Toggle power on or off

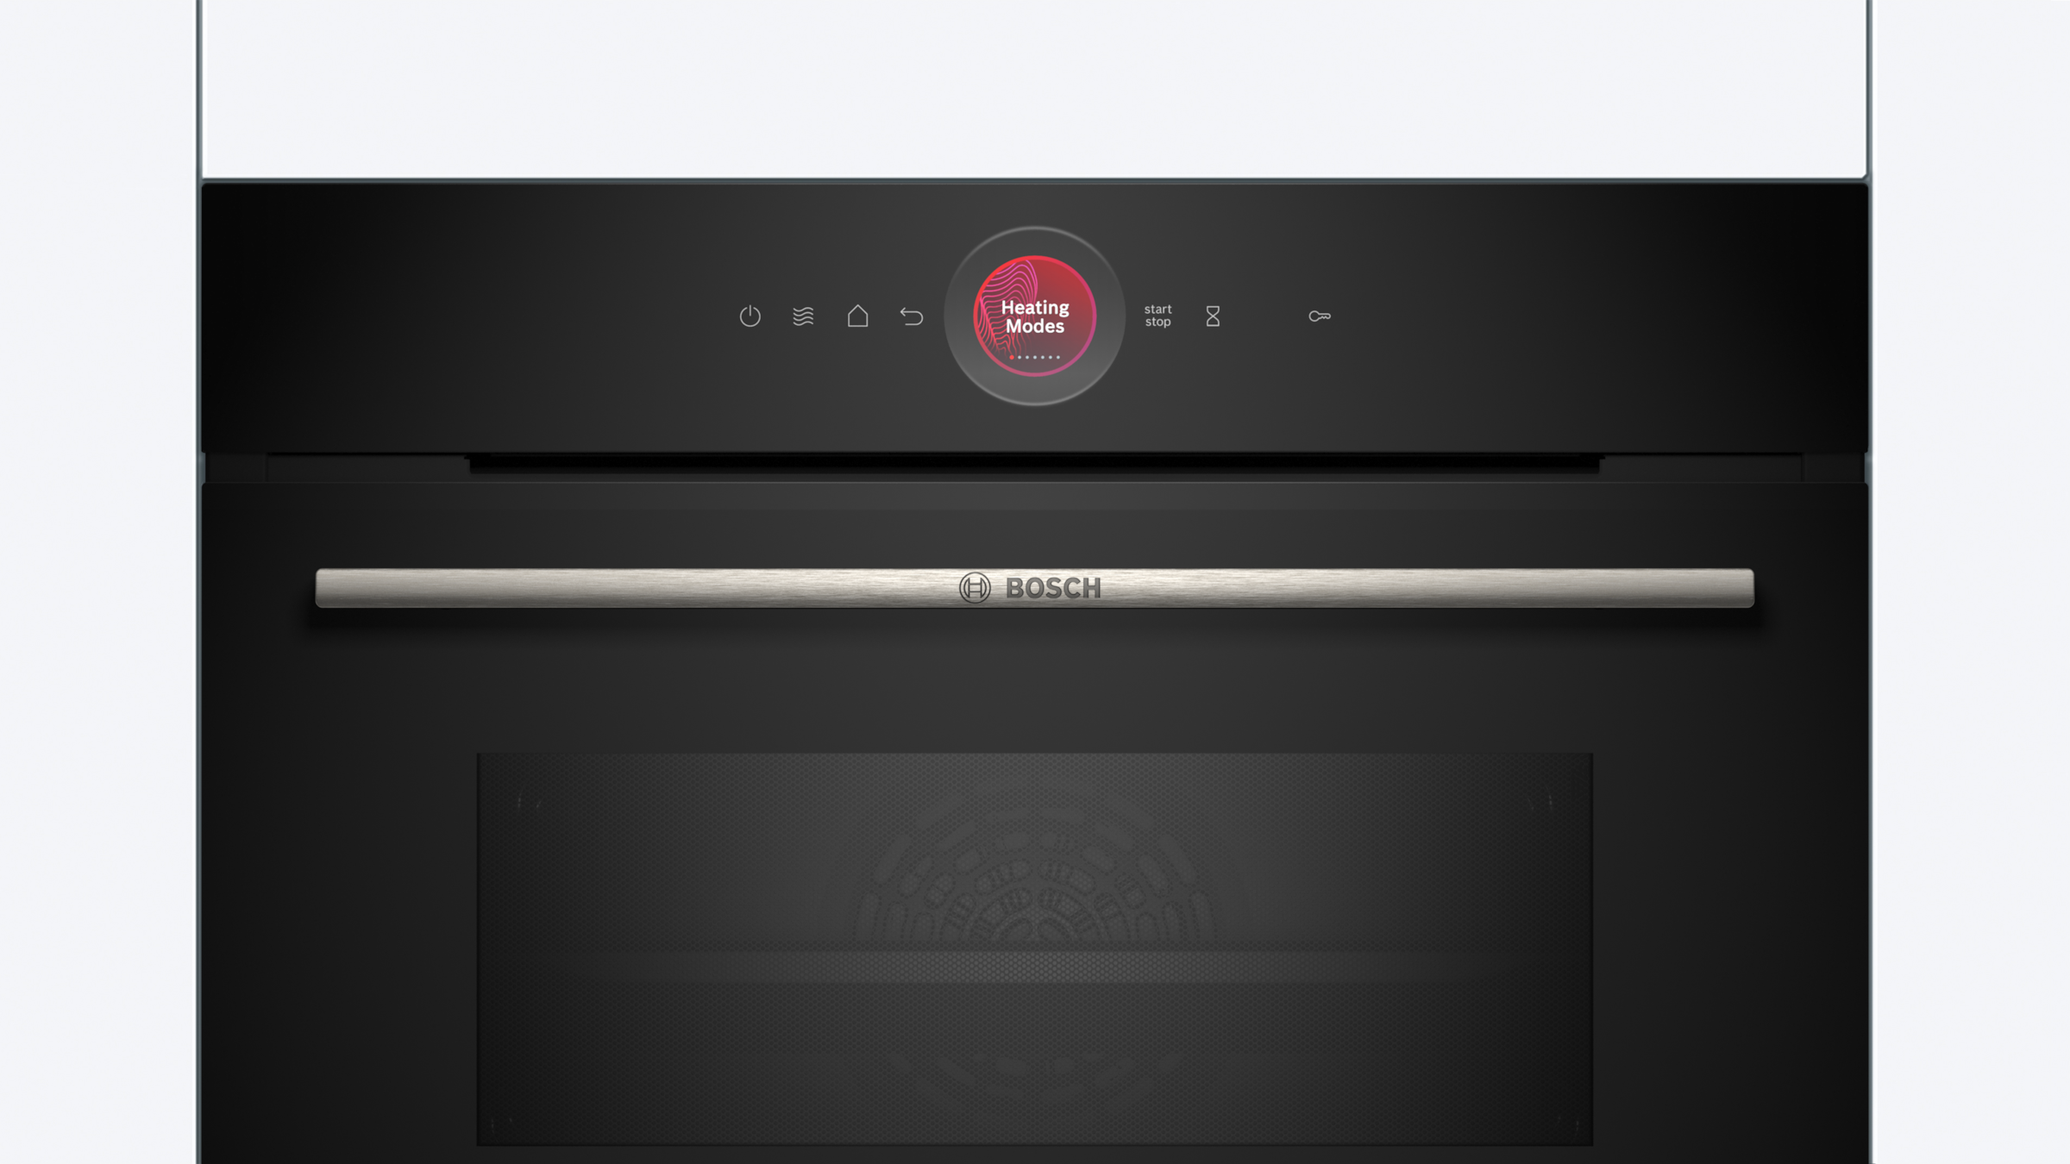pos(750,314)
